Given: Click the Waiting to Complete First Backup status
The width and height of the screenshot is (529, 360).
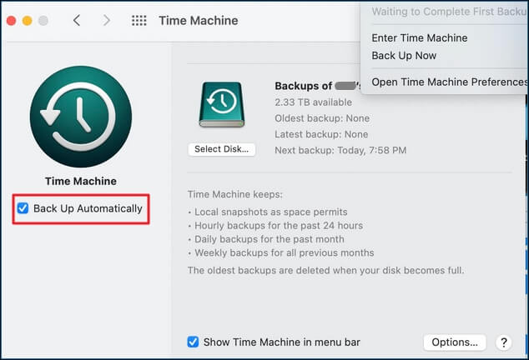Looking at the screenshot, I should (x=449, y=12).
